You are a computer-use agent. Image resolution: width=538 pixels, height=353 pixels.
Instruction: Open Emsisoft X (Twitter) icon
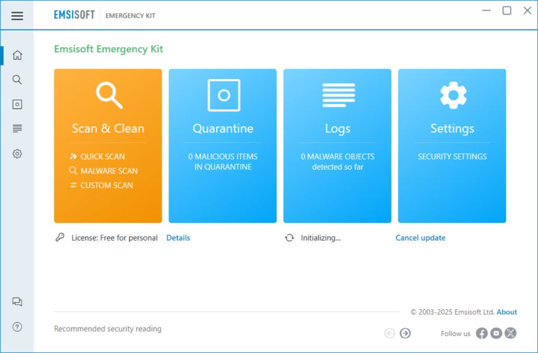click(x=511, y=333)
